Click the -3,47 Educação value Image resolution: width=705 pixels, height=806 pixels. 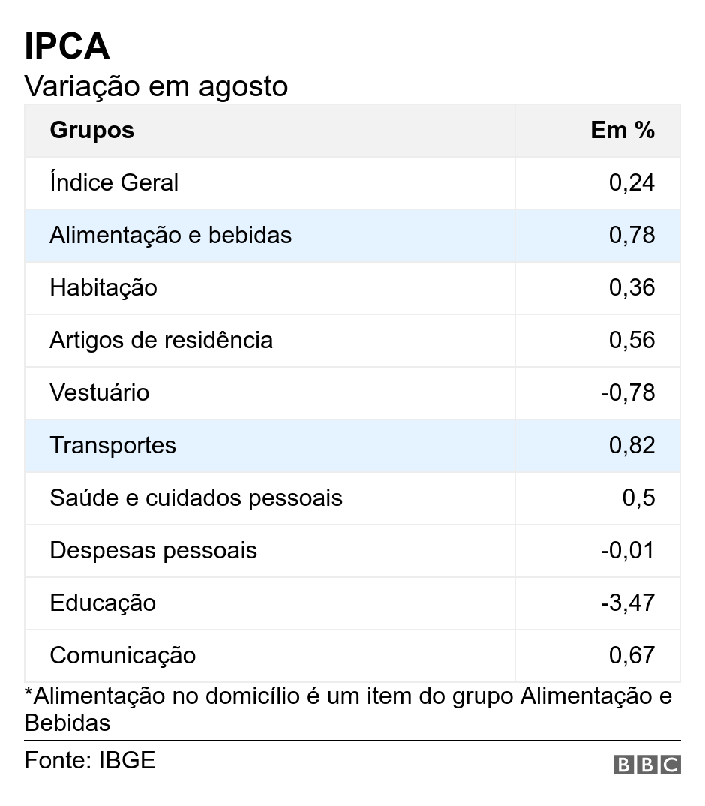(628, 603)
